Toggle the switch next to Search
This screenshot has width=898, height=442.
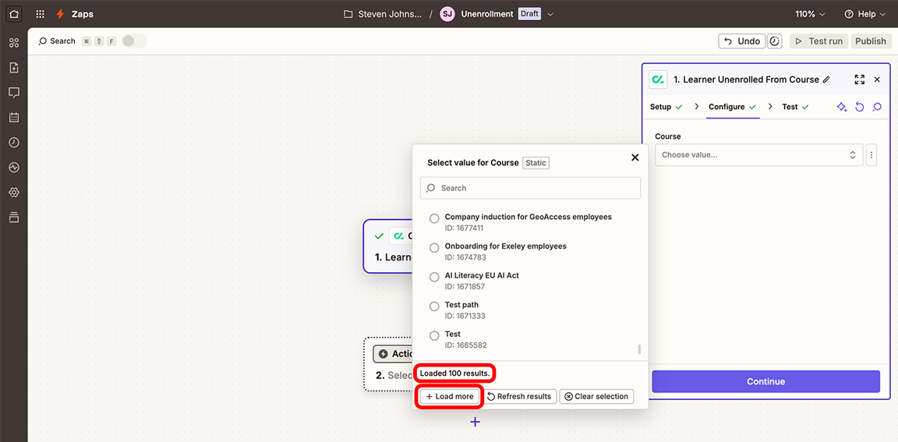pyautogui.click(x=134, y=41)
